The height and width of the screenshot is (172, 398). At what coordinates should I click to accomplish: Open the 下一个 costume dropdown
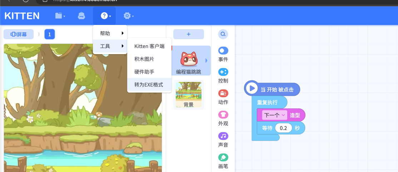pyautogui.click(x=275, y=115)
